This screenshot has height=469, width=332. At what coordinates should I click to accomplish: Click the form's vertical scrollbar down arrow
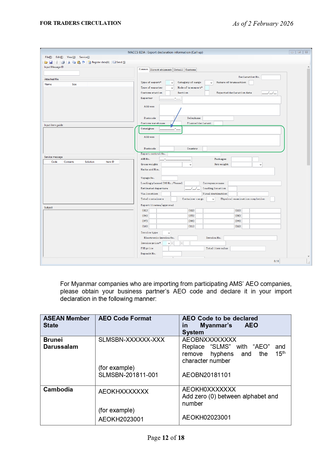[x=308, y=256]
